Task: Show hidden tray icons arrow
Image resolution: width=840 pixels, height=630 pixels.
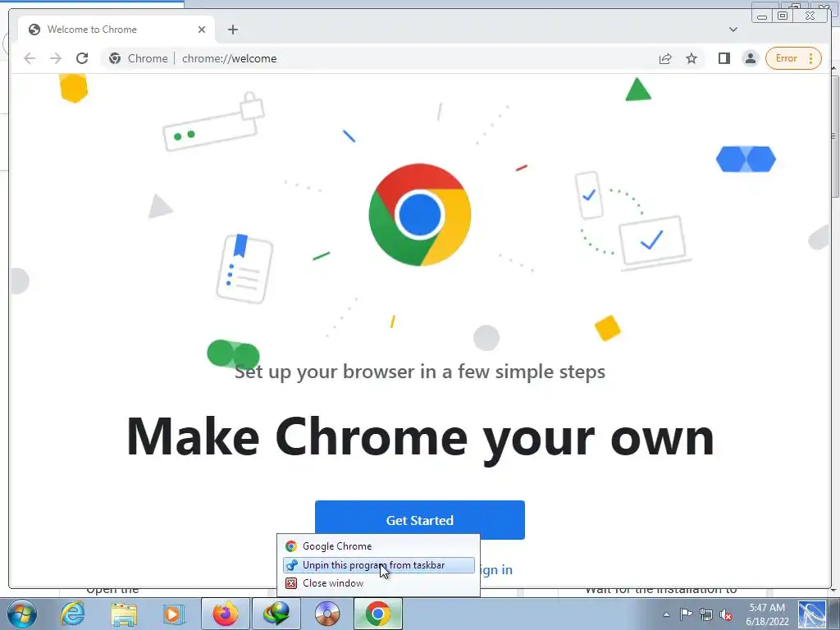Action: coord(666,614)
